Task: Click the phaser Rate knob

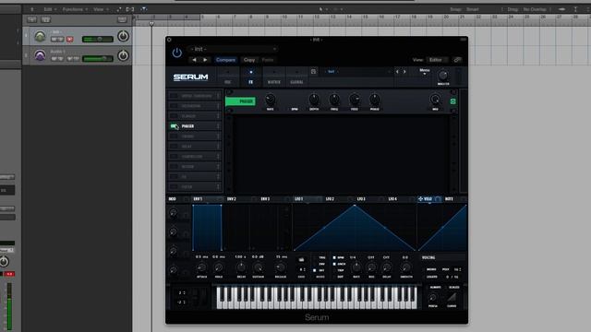Action: pyautogui.click(x=271, y=100)
